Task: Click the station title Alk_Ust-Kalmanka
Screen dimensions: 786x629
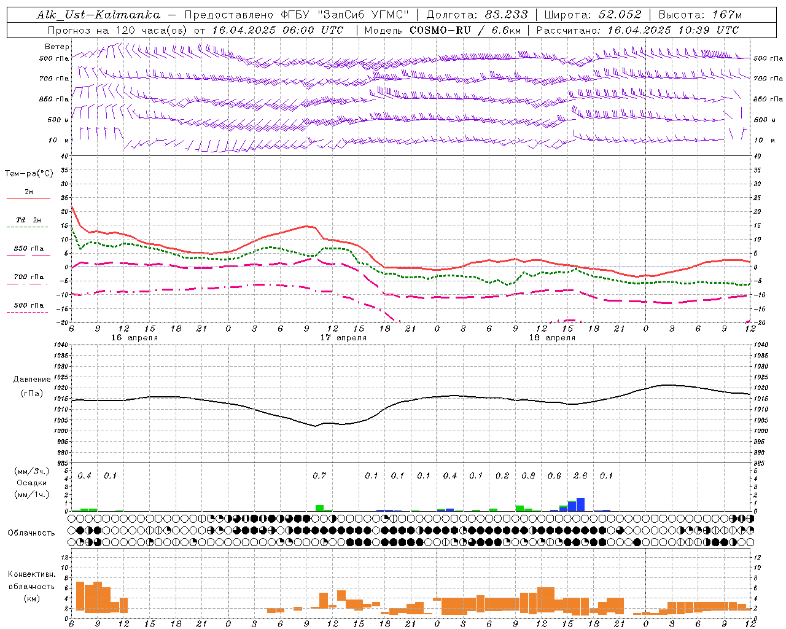Action: pyautogui.click(x=98, y=15)
